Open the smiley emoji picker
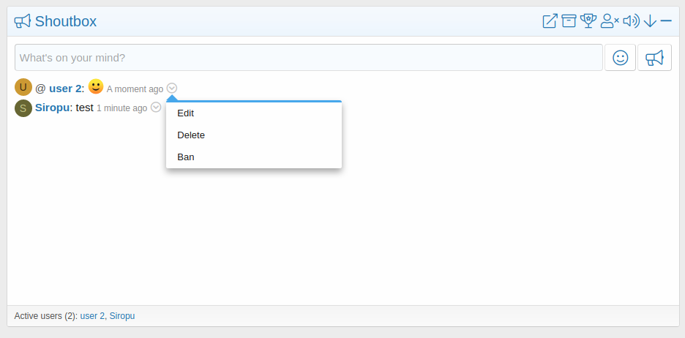This screenshot has width=685, height=338. pos(620,58)
